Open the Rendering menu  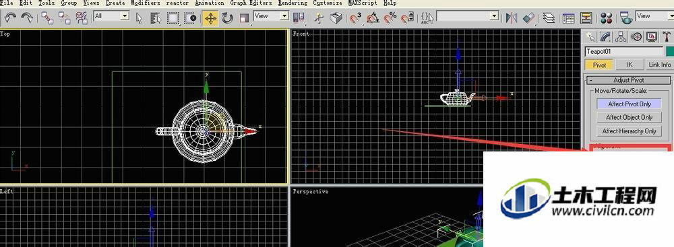[293, 3]
